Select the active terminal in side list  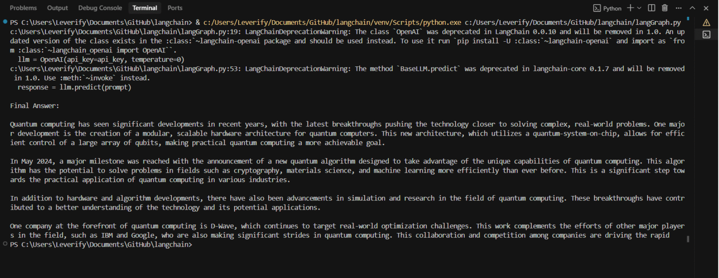pyautogui.click(x=706, y=35)
